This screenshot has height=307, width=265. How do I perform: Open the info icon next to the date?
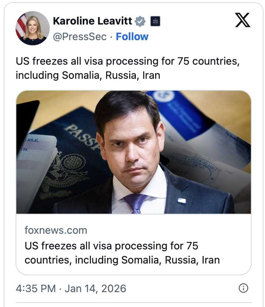243,288
